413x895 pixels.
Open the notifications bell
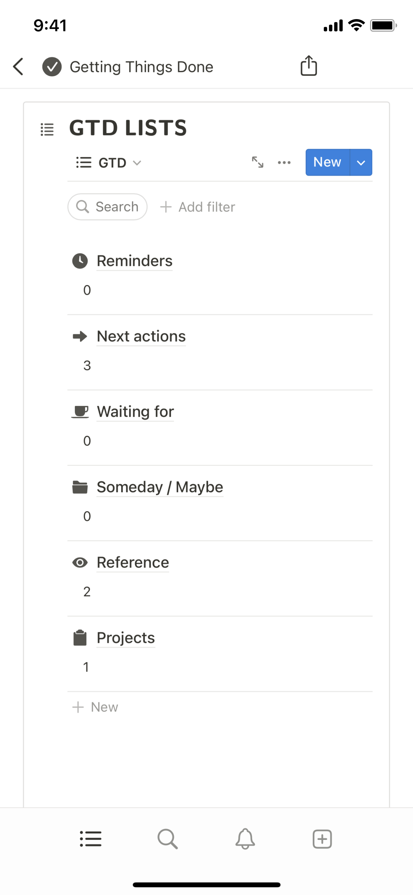coord(245,839)
